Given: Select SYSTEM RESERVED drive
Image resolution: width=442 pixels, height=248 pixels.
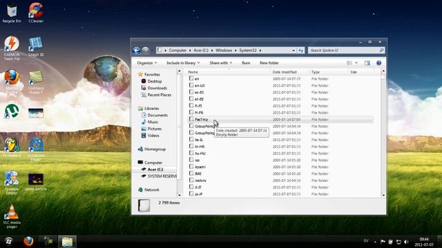Looking at the screenshot, I should [x=162, y=176].
